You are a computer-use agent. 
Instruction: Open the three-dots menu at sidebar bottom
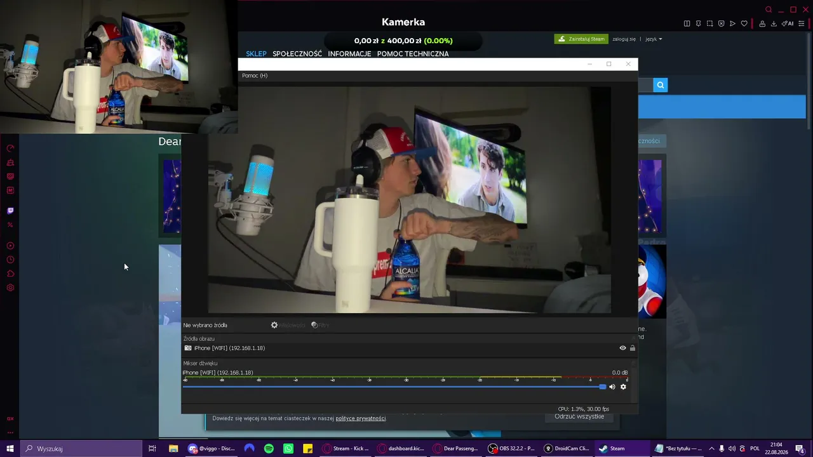tap(10, 433)
